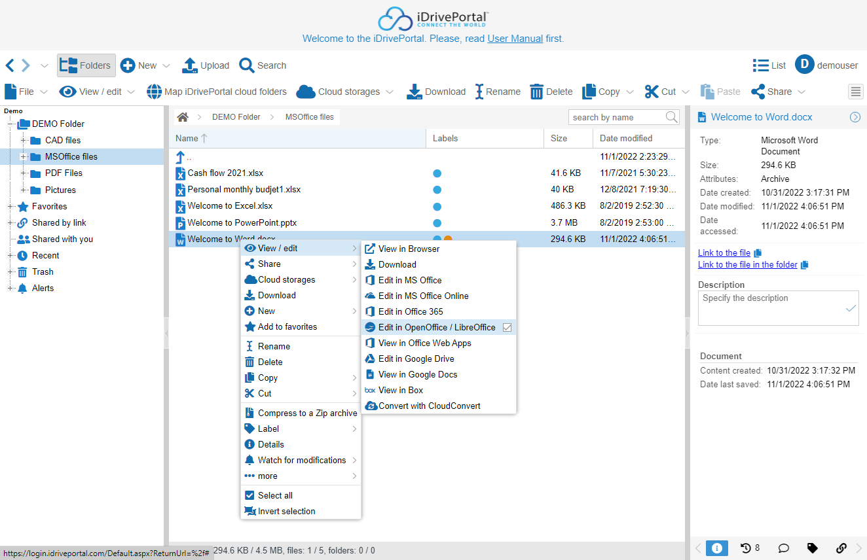Click the labels tag icon in details panel
The image size is (867, 560).
[812, 548]
